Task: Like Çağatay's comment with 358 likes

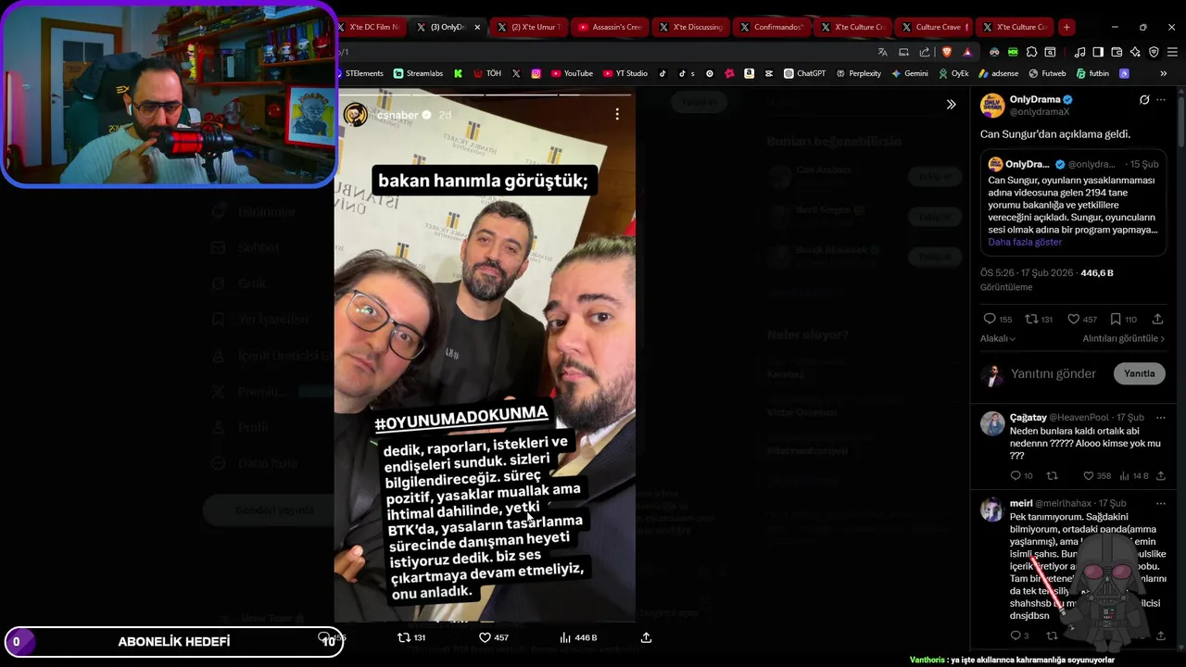Action: point(1089,476)
